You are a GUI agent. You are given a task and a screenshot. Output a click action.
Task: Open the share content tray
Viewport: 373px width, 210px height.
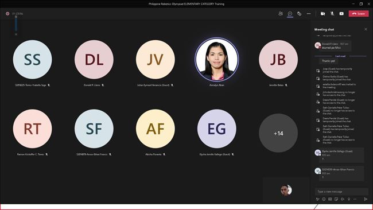click(341, 14)
